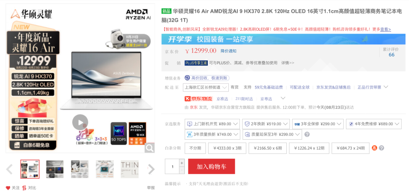The width and height of the screenshot is (409, 195).
Task: Expand the 京东物流 delivery options chevron
Action: (283, 98)
